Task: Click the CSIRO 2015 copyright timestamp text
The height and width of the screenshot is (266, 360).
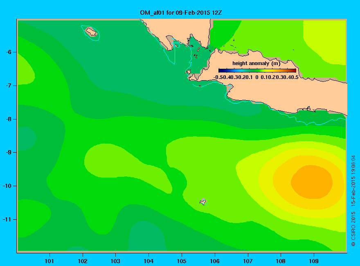Action: click(x=353, y=201)
